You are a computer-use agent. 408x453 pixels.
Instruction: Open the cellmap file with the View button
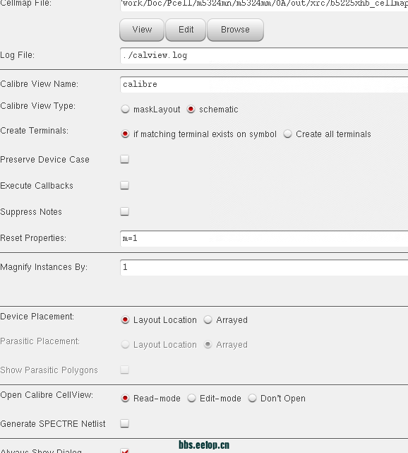pyautogui.click(x=142, y=30)
